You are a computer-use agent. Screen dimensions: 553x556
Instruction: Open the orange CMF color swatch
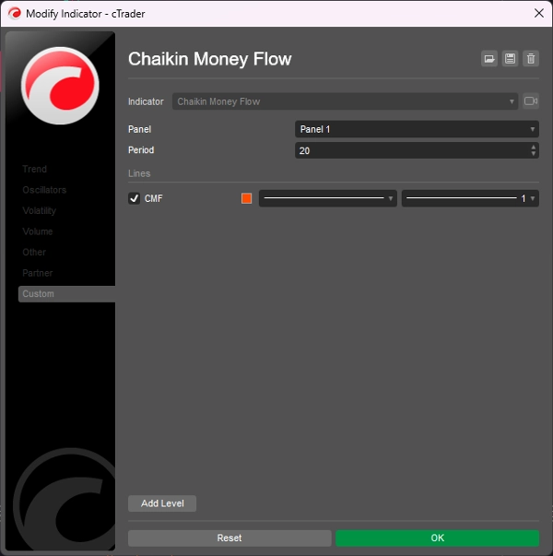[x=246, y=198]
